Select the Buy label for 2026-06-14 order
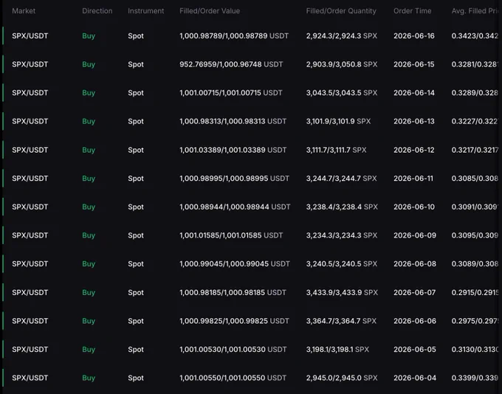 pos(89,93)
